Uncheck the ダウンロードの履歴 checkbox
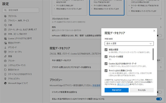166x103 pixels. pyautogui.click(x=106, y=57)
